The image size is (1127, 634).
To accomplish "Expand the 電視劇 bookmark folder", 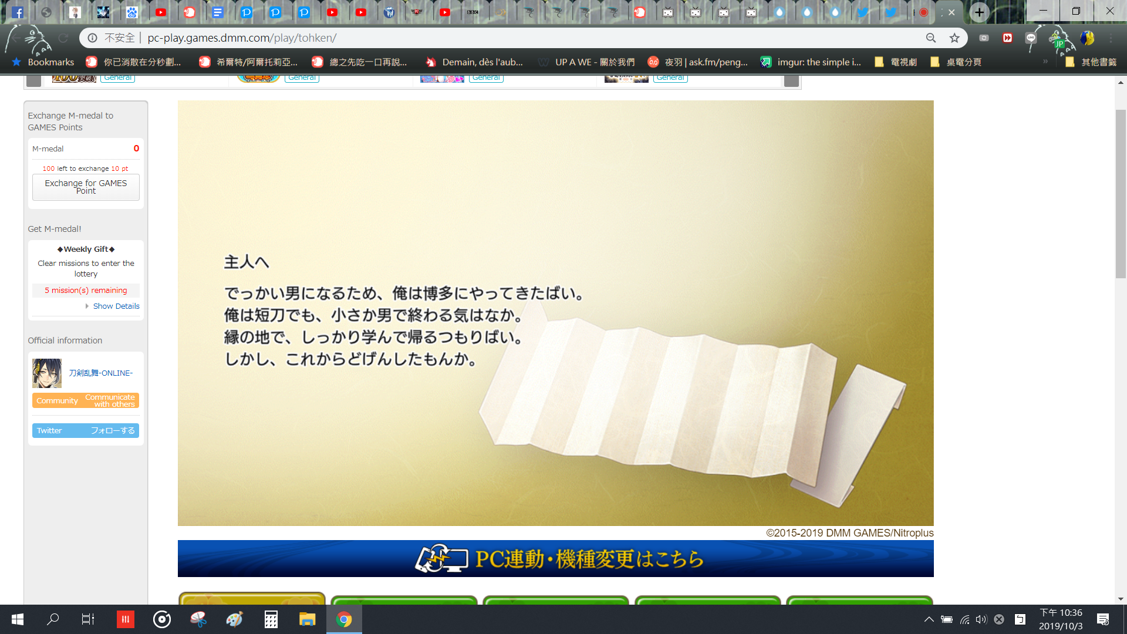I will point(896,62).
